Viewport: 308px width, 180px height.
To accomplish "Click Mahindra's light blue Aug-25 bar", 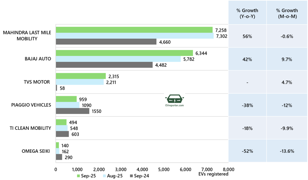I will coord(135,36).
